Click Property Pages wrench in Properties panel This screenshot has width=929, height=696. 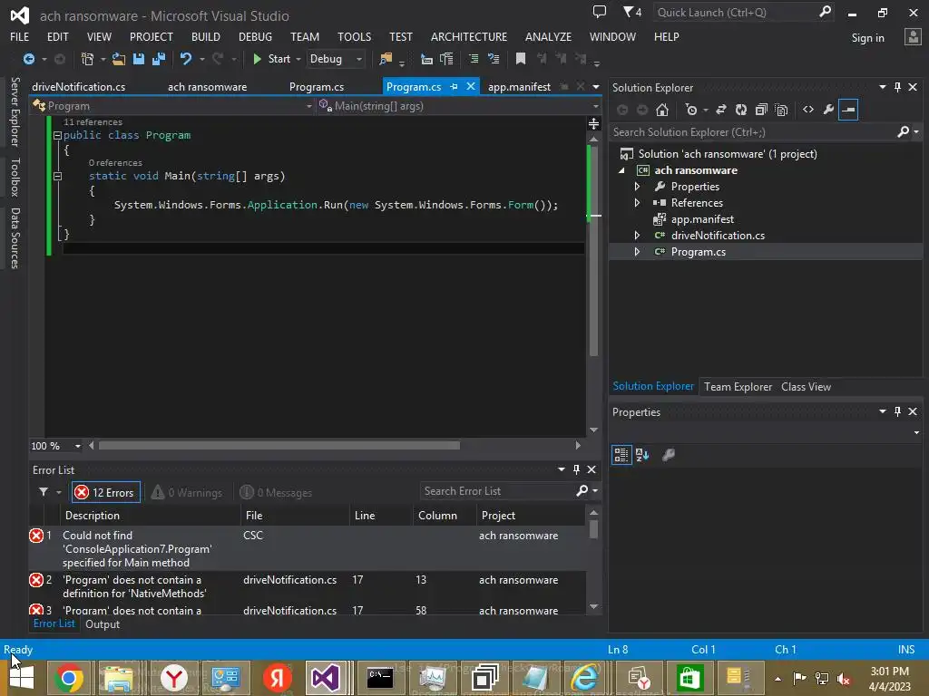pos(669,455)
